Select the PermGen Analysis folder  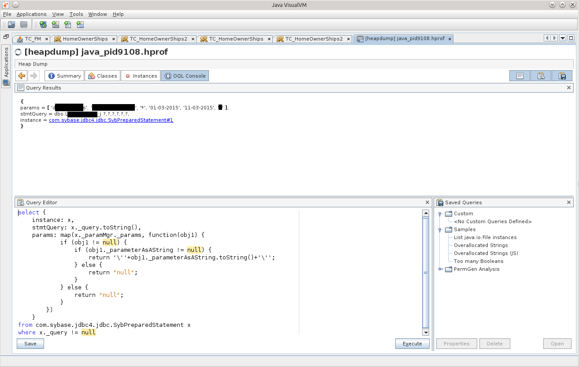472,269
